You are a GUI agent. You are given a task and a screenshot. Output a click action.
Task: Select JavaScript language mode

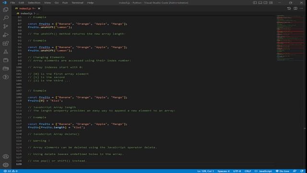pyautogui.click(x=263, y=171)
